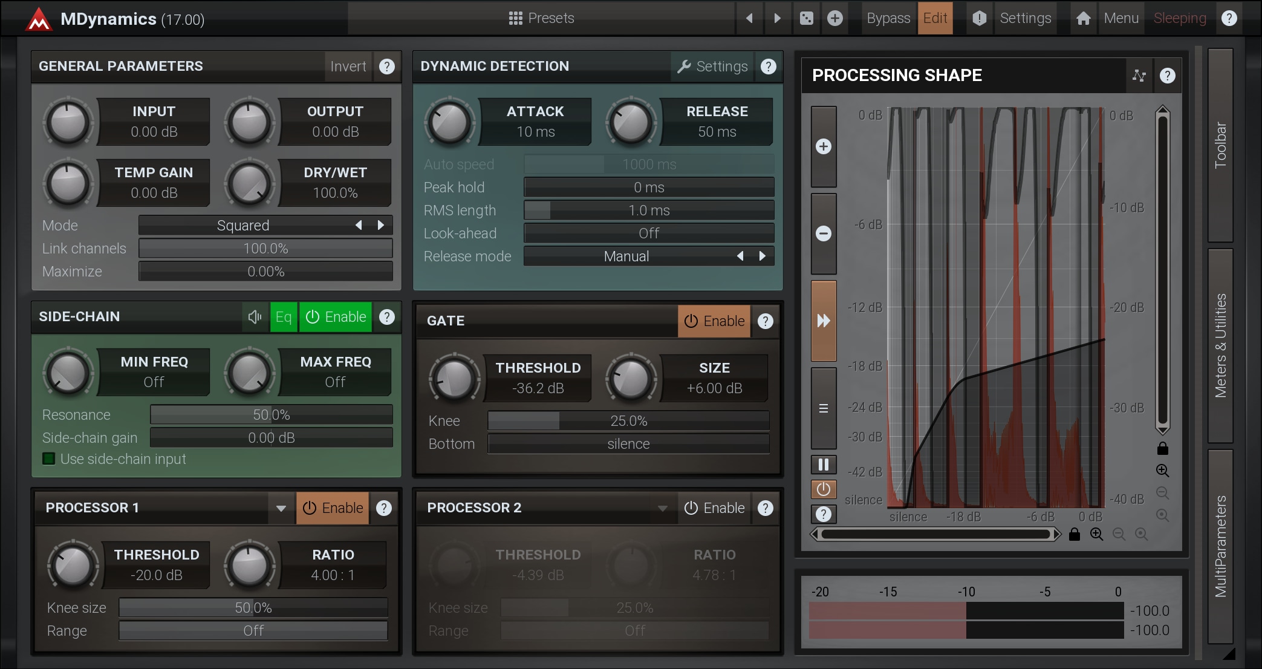Click the random preset dice icon
Viewport: 1262px width, 669px height.
[x=806, y=18]
